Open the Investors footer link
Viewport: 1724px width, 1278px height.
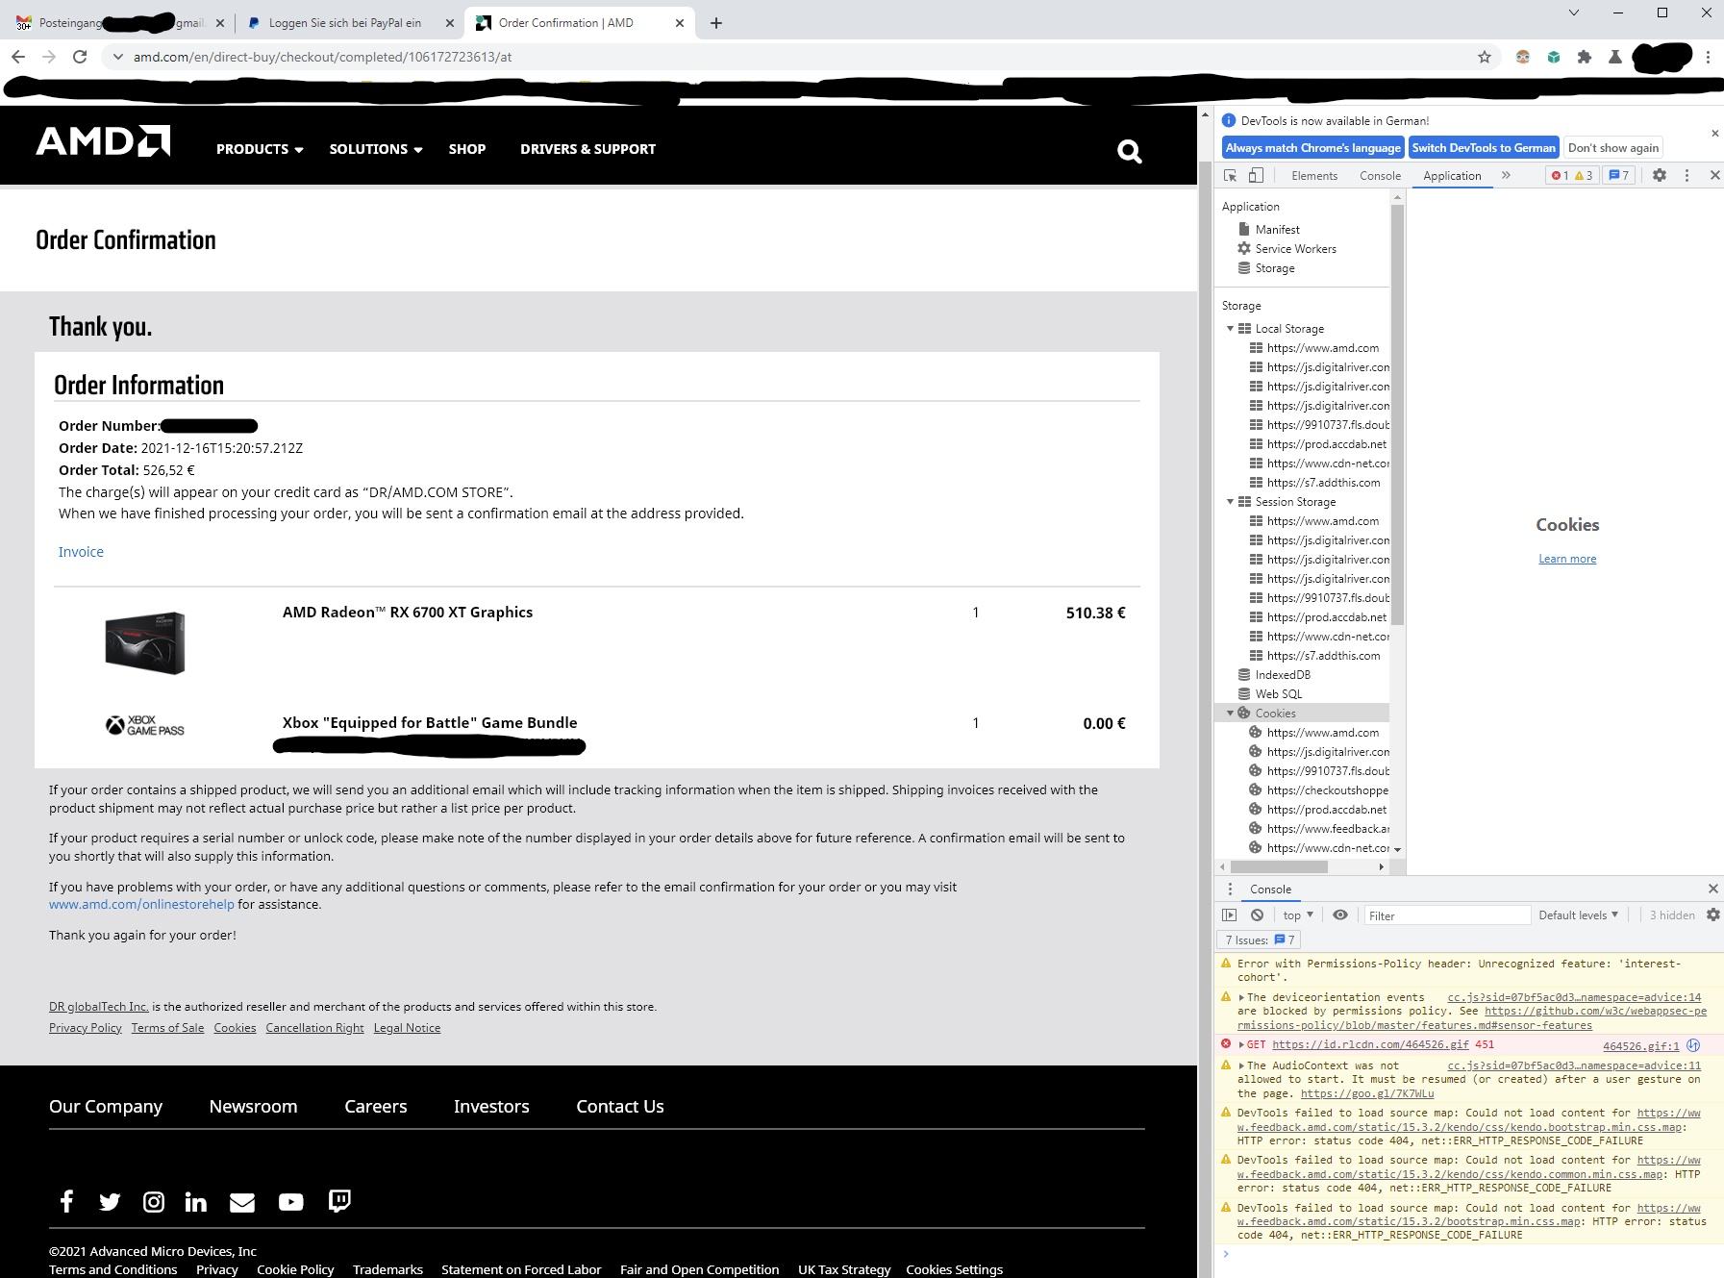tap(491, 1107)
